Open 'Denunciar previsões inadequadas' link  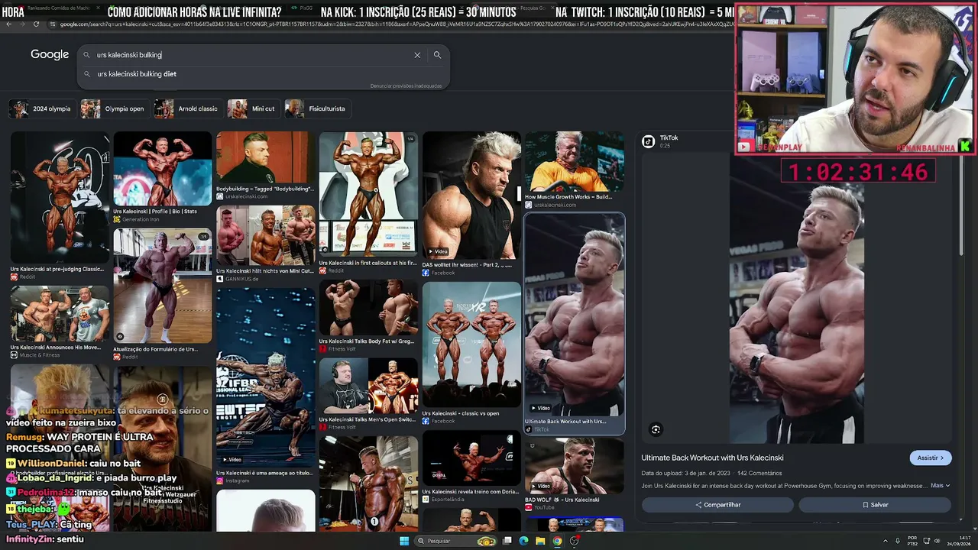(406, 86)
